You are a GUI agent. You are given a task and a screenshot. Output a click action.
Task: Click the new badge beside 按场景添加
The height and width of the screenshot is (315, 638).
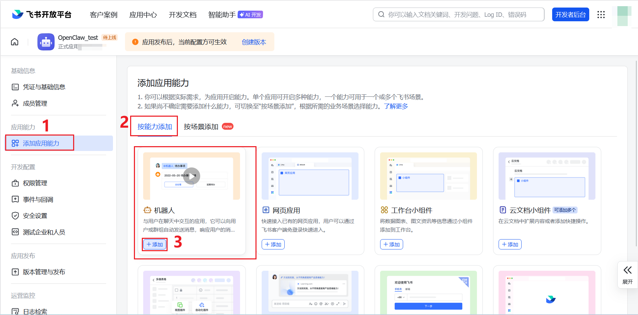pos(228,126)
